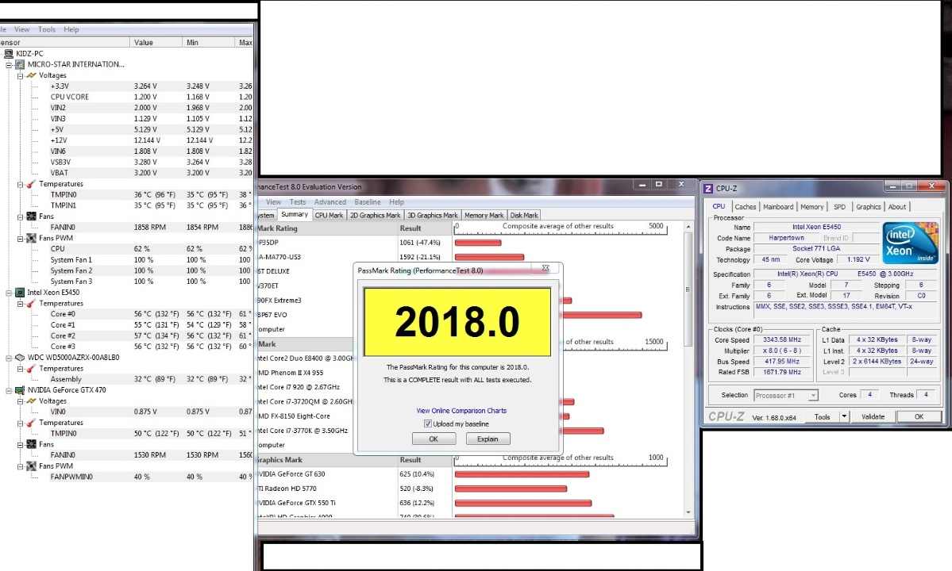
Task: Collapse the NVIDIA GeForce GTX 470 node
Action: coord(9,390)
